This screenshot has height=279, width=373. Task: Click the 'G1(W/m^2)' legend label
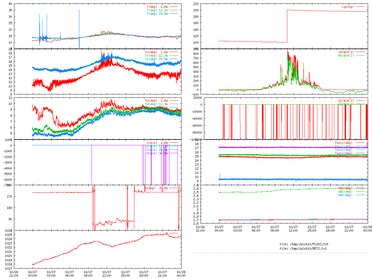346,101
